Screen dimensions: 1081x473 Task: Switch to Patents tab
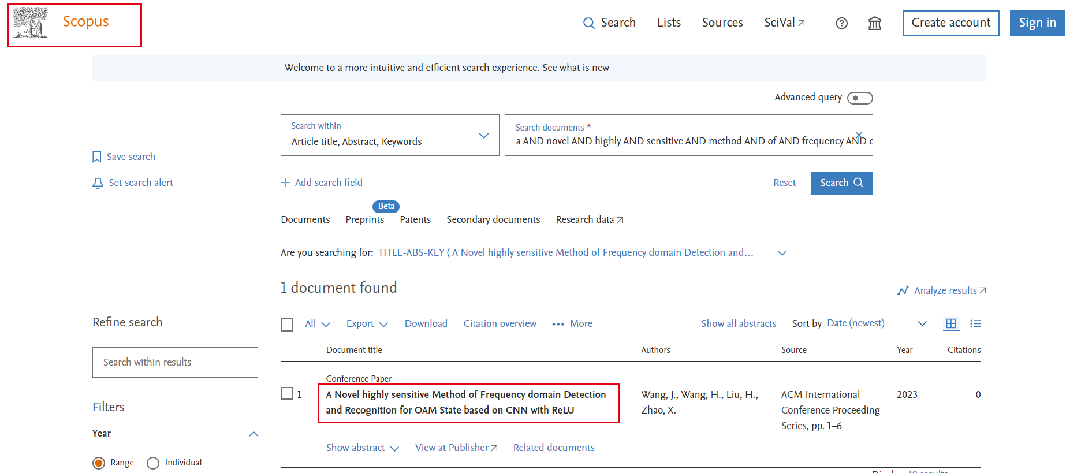point(415,219)
